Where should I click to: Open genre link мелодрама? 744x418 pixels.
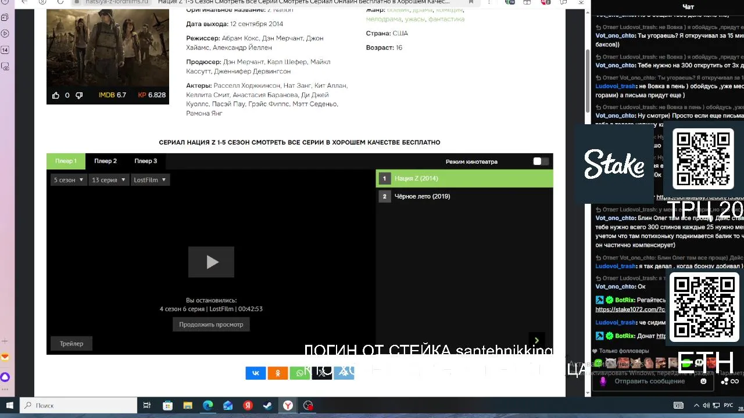point(383,19)
